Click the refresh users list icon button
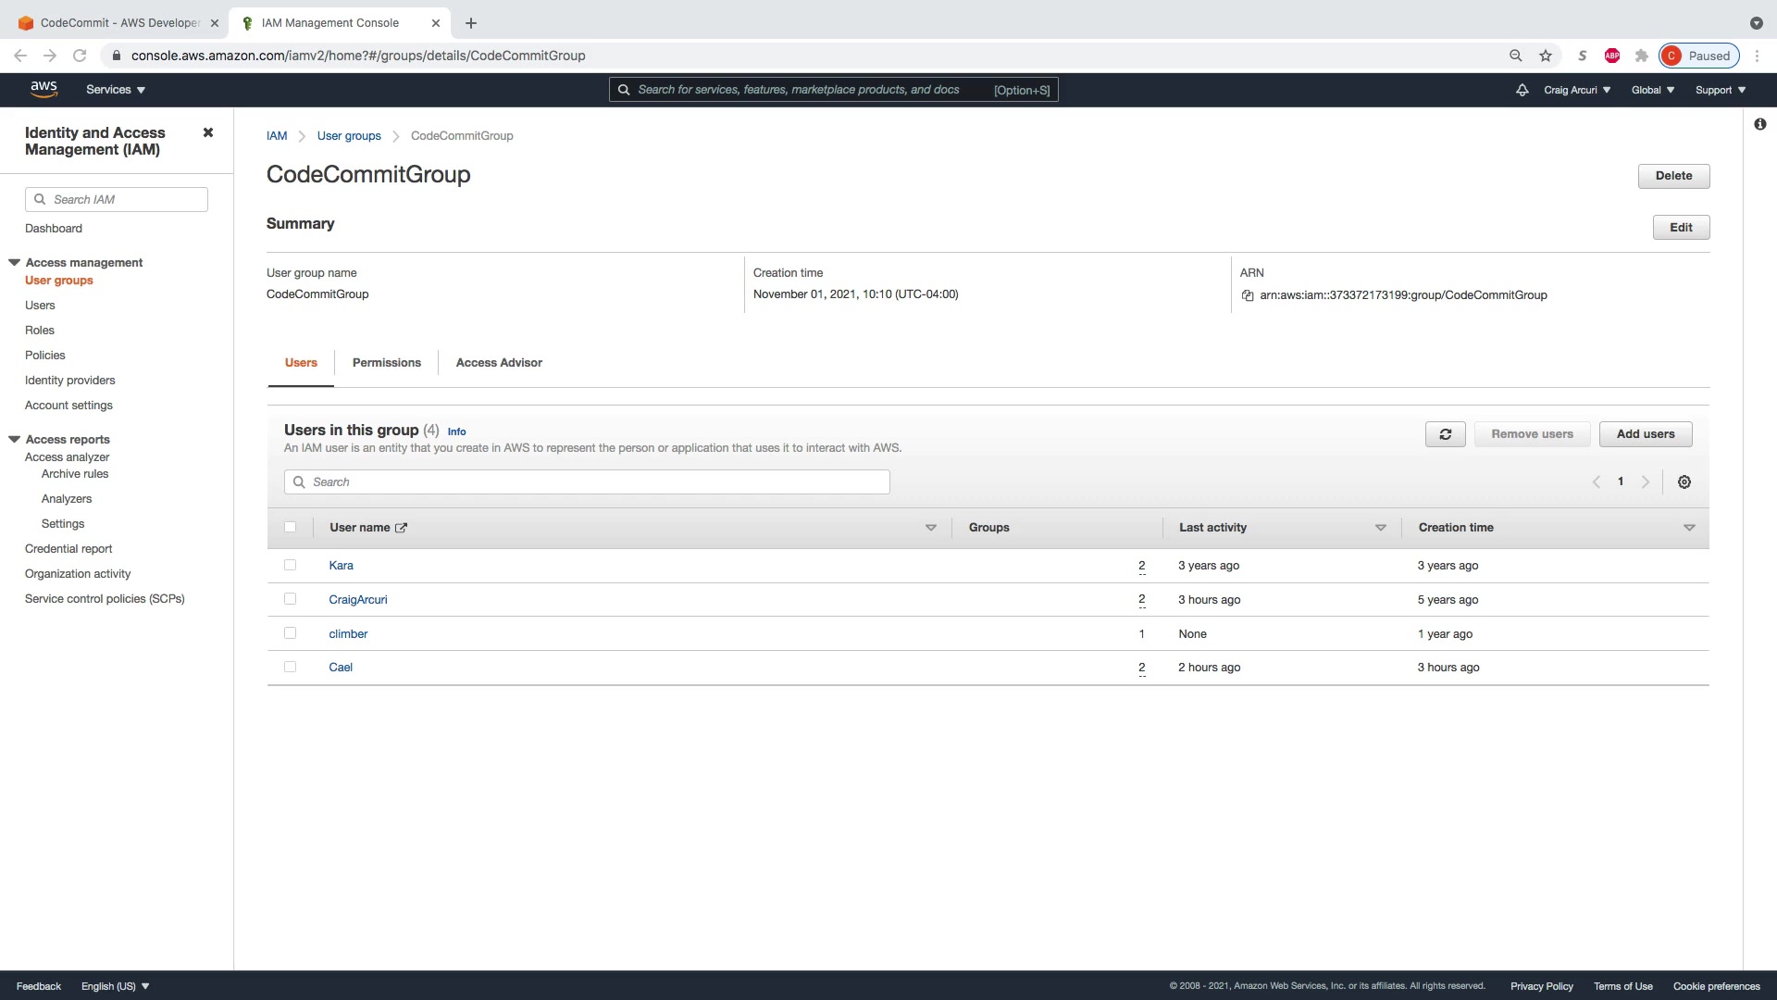1777x1000 pixels. coord(1445,434)
